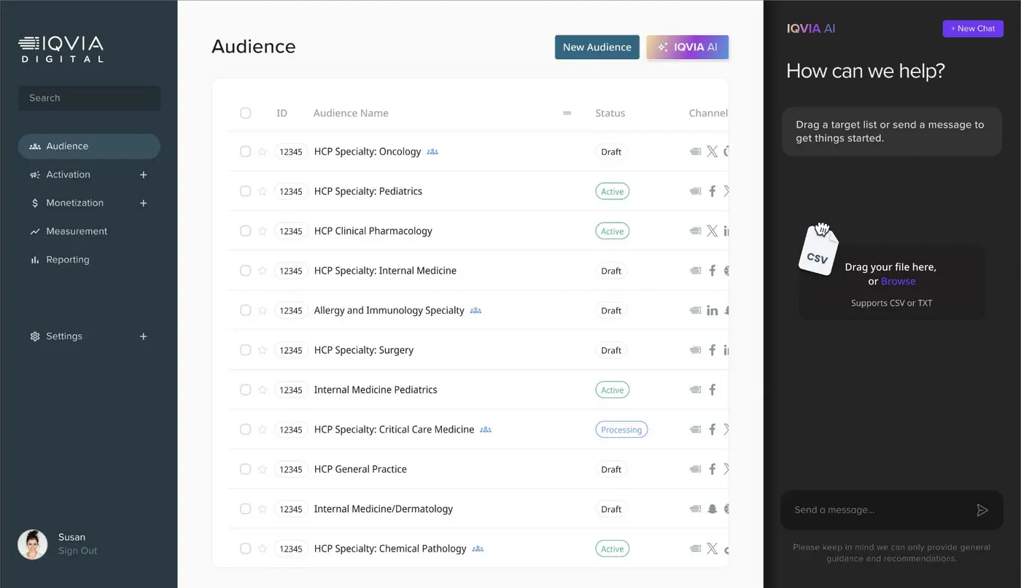Open the Measurement section in sidebar

pyautogui.click(x=77, y=231)
